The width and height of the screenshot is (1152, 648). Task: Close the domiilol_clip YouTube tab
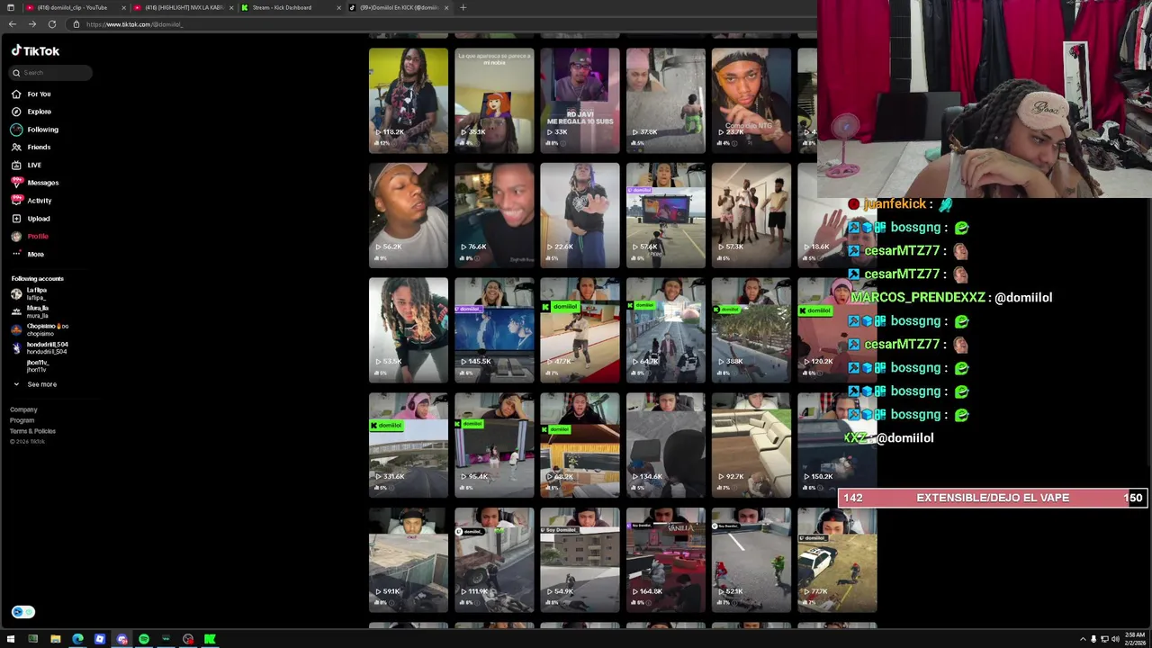pos(122,7)
